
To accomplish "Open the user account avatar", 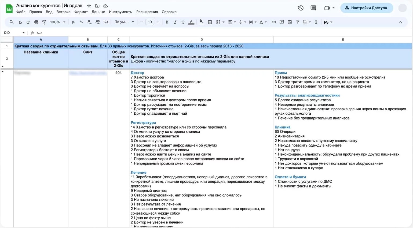I will pyautogui.click(x=402, y=8).
